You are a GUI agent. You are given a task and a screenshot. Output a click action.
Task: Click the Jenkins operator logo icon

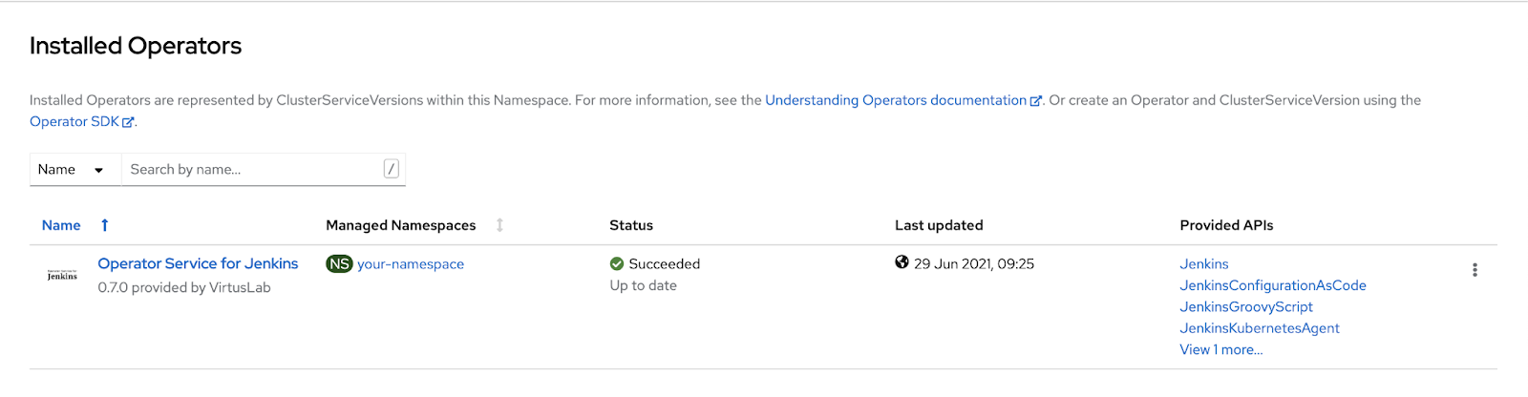[x=62, y=275]
